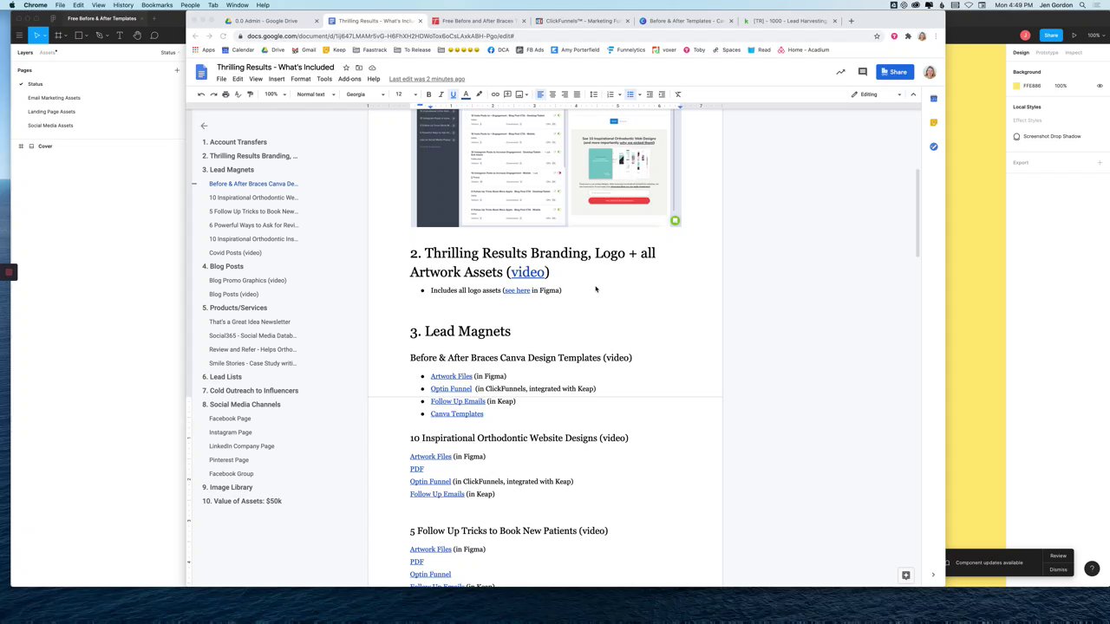The height and width of the screenshot is (624, 1110).
Task: Open the numbered list options arrow
Action: 618,94
